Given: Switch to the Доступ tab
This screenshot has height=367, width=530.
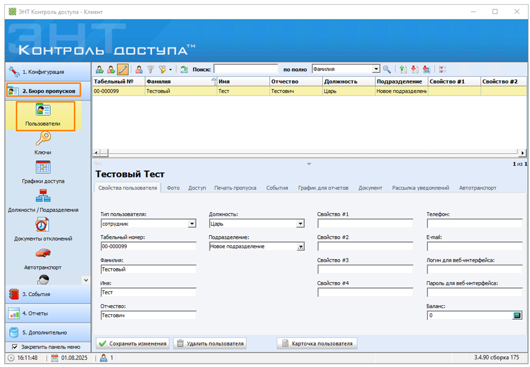Looking at the screenshot, I should [x=197, y=188].
